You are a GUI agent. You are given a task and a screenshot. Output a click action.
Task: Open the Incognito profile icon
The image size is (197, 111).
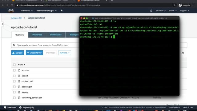coord(180,5)
